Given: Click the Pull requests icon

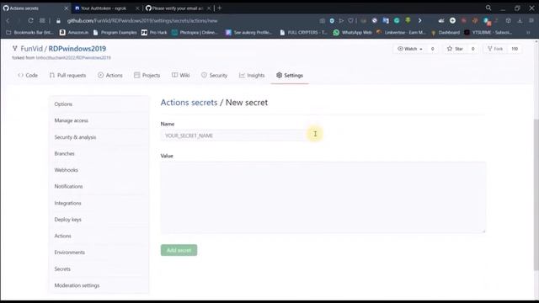Looking at the screenshot, I should click(52, 75).
